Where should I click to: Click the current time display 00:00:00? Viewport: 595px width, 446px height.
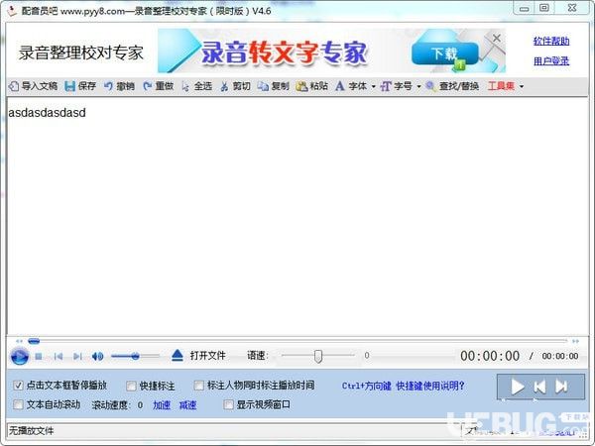[490, 356]
